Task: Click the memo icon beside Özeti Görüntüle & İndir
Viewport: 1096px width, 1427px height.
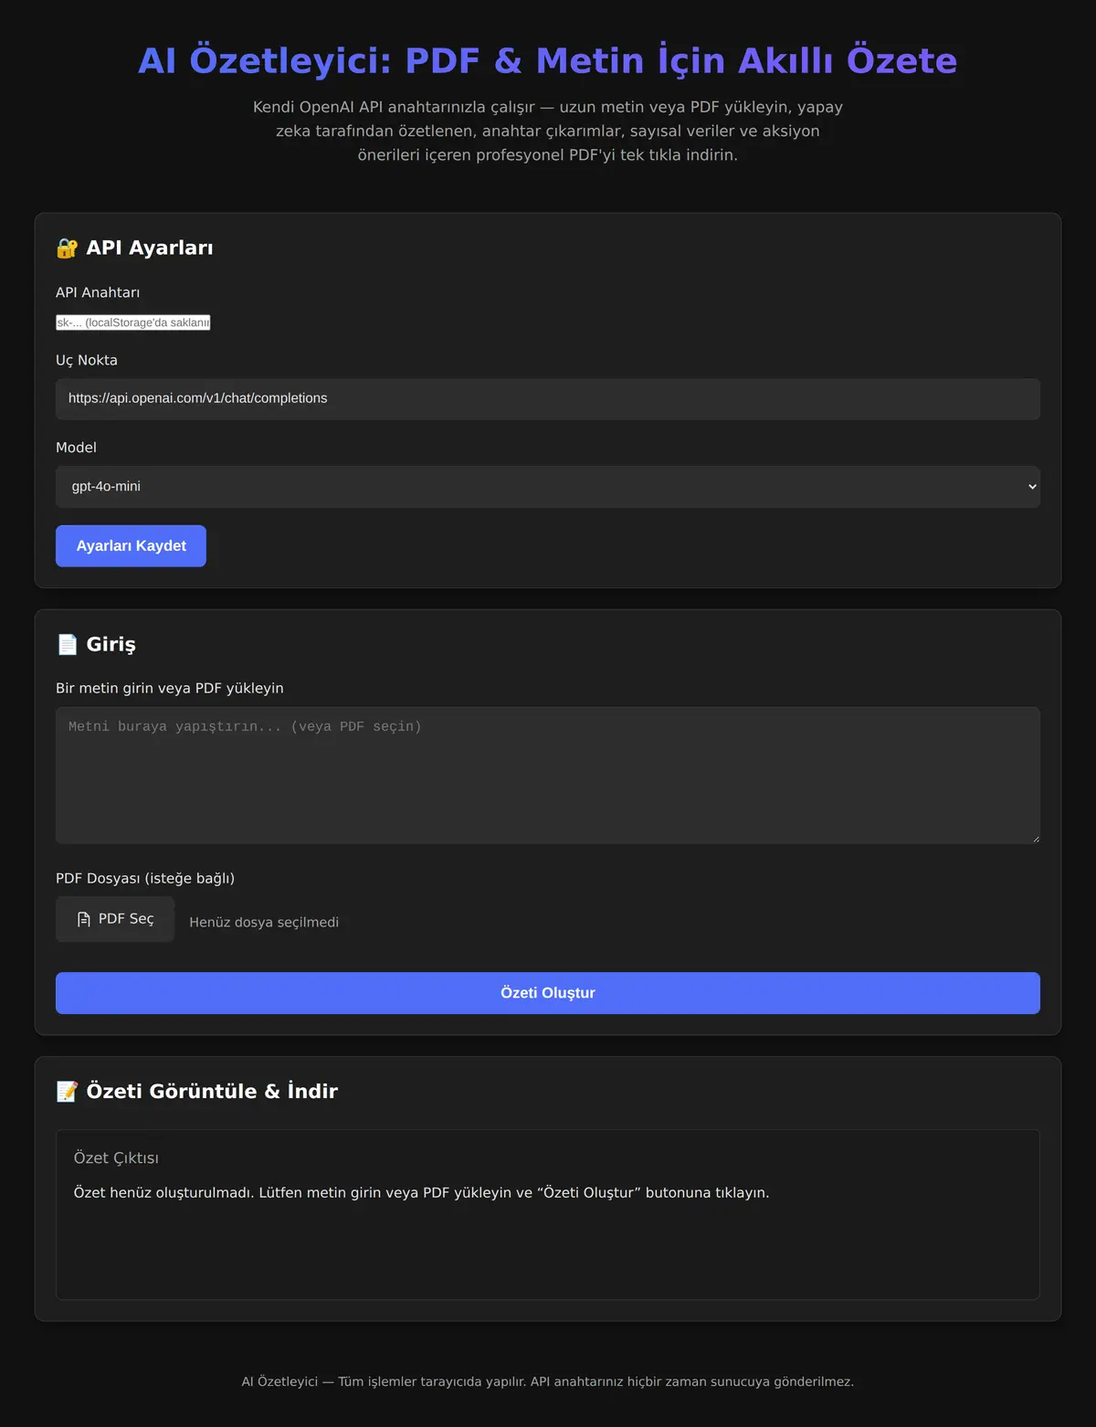Action: [67, 1091]
